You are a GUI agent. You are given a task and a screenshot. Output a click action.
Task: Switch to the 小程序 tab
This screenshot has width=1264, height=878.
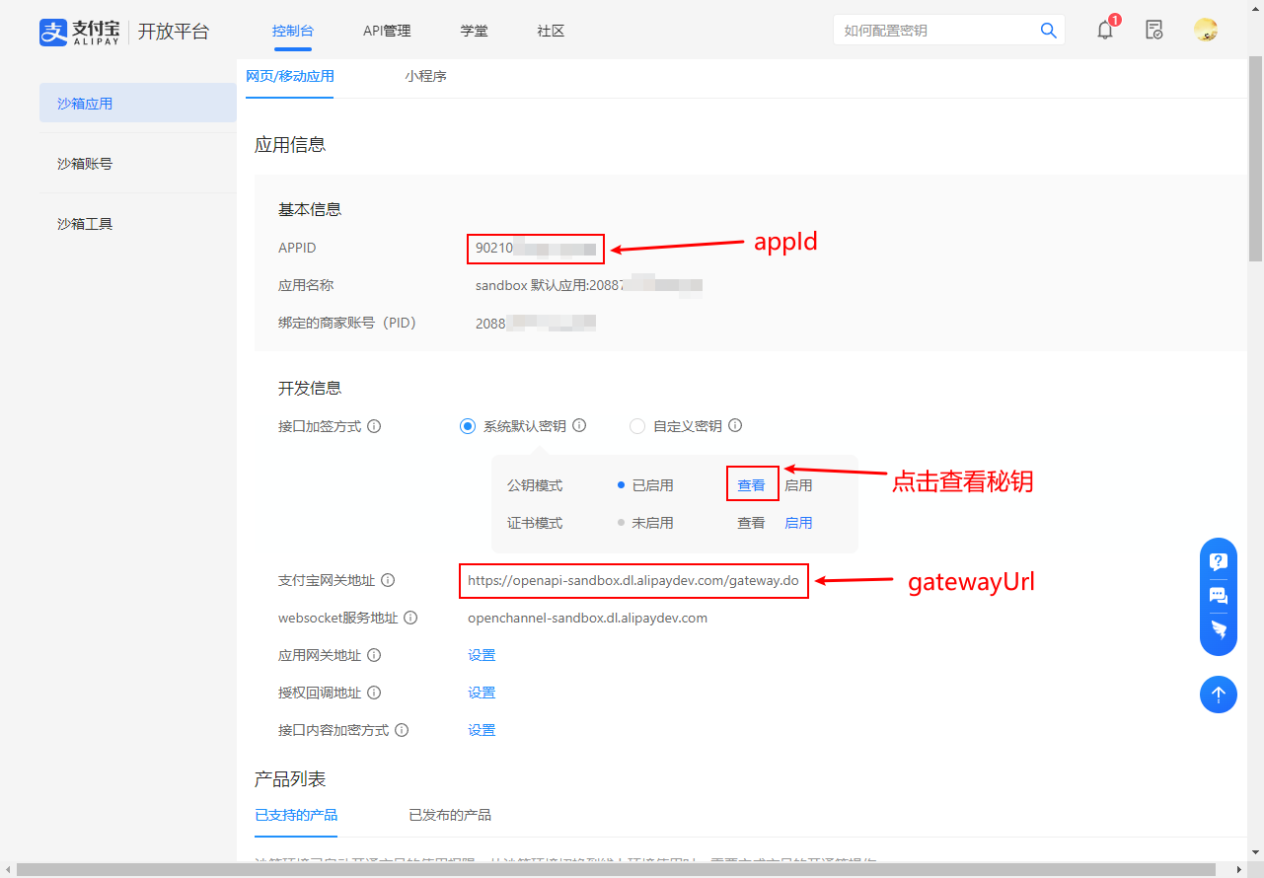click(425, 76)
